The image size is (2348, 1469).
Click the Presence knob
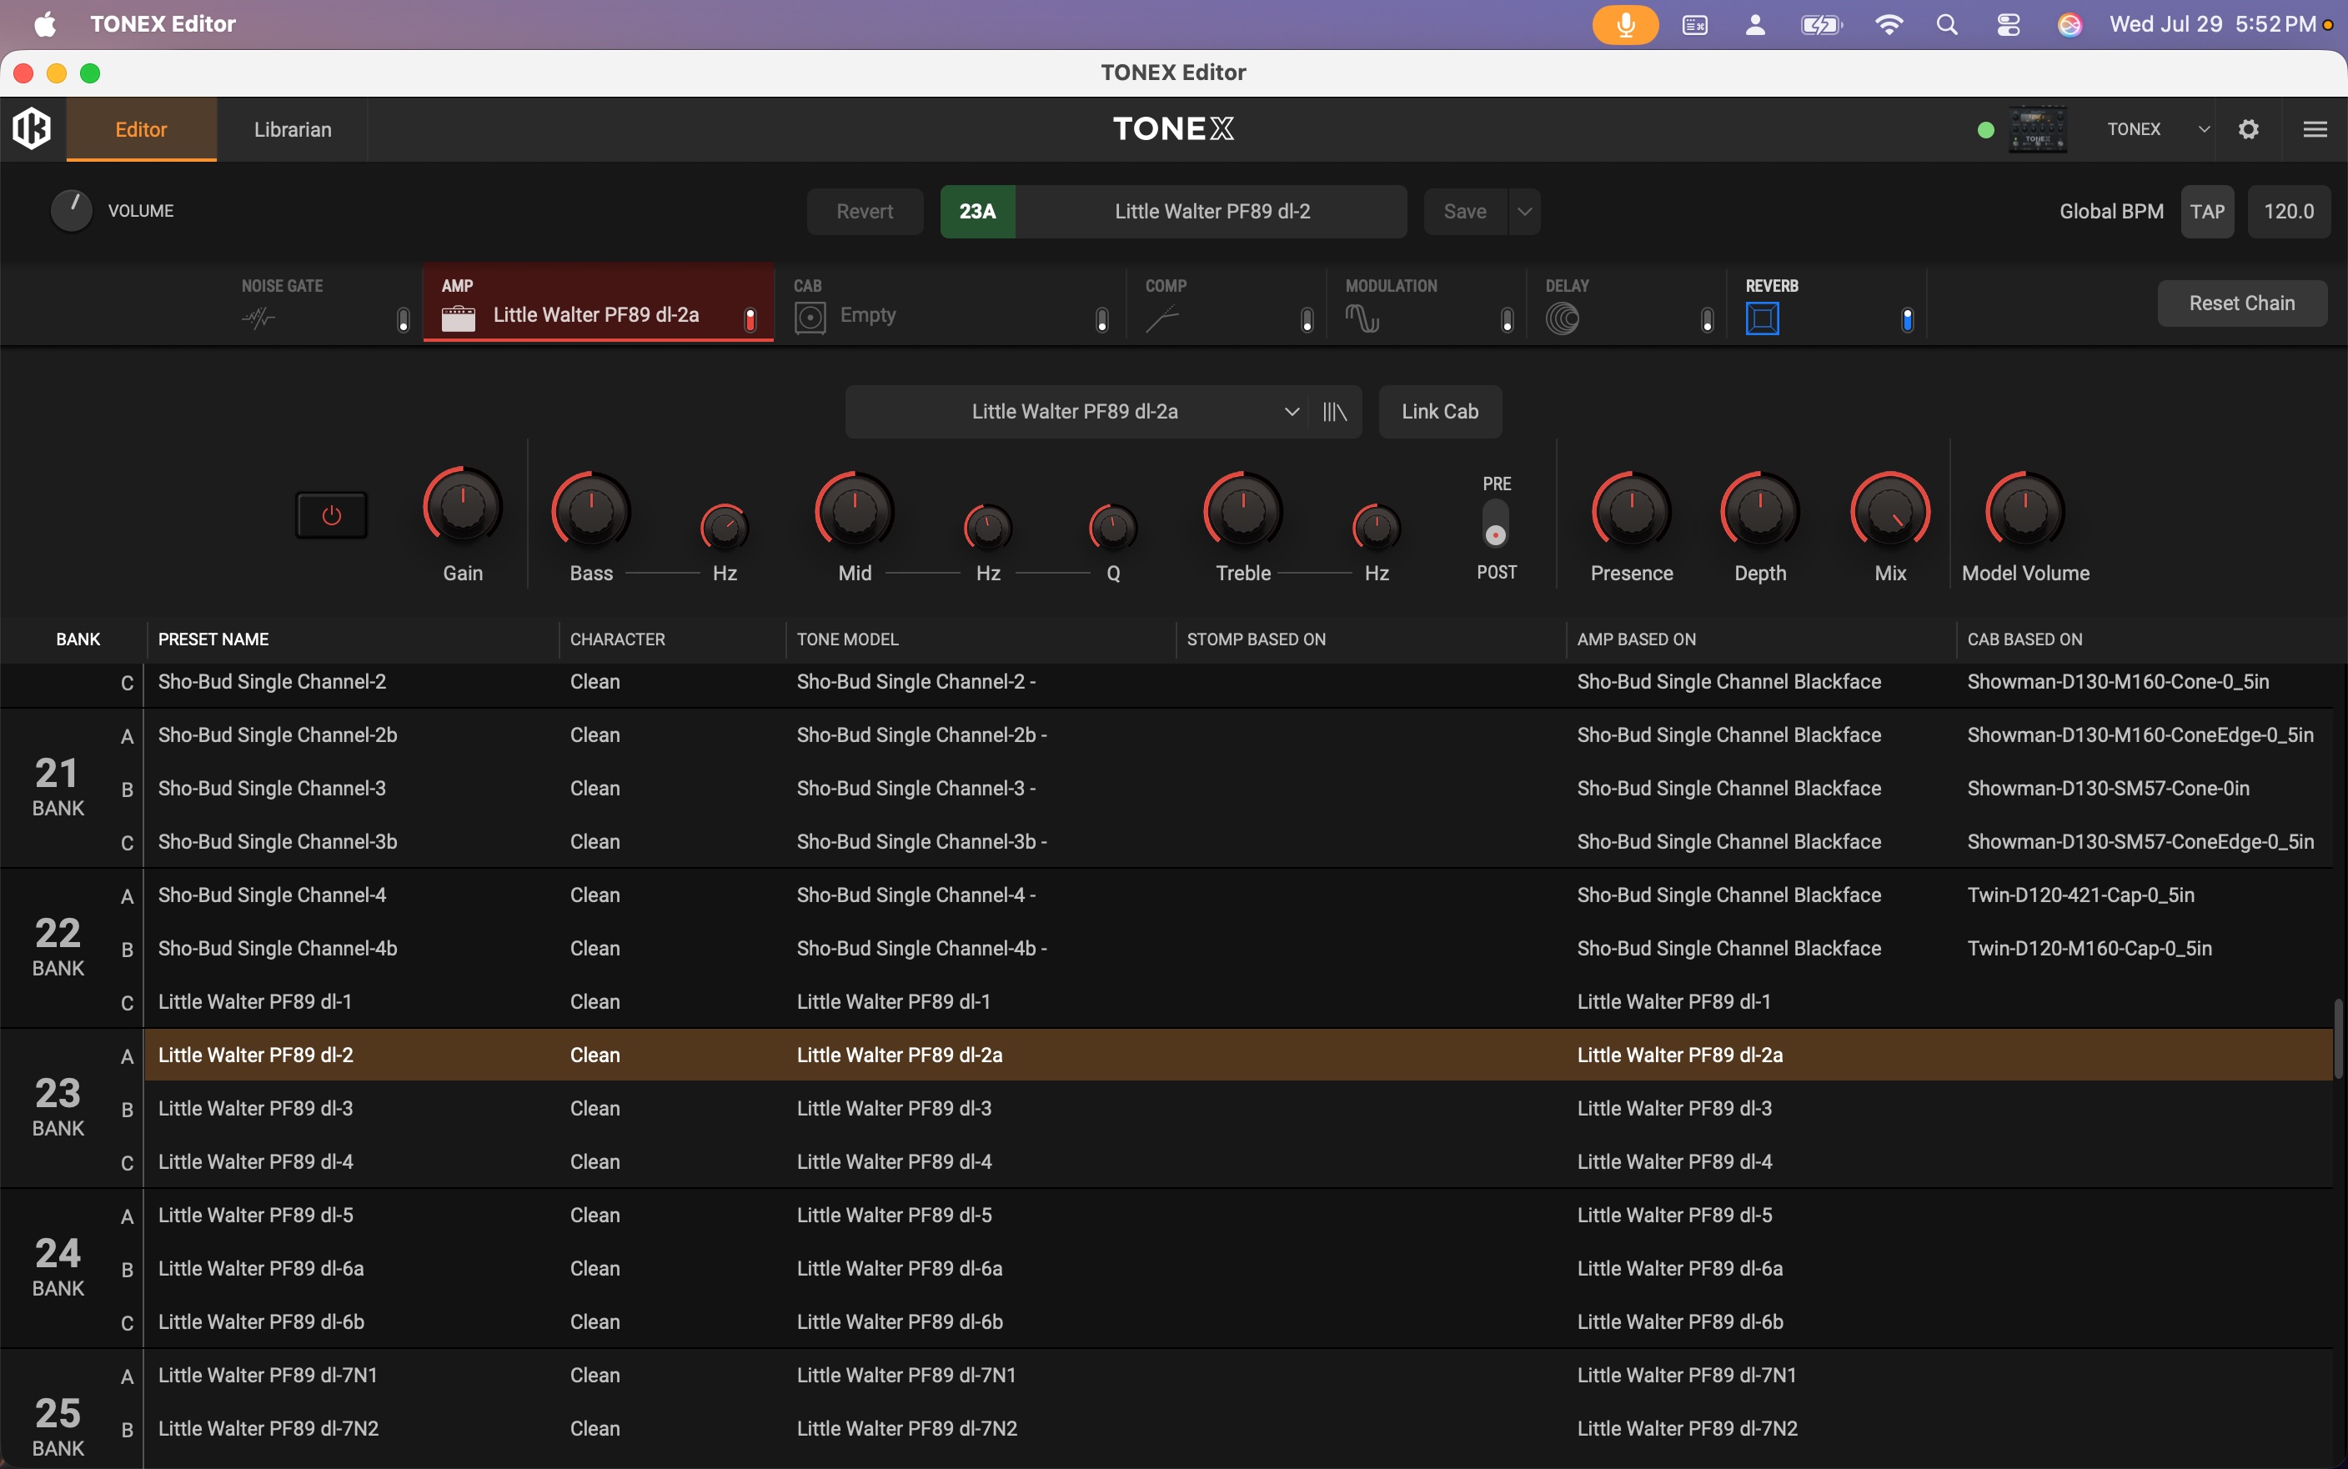(x=1632, y=511)
